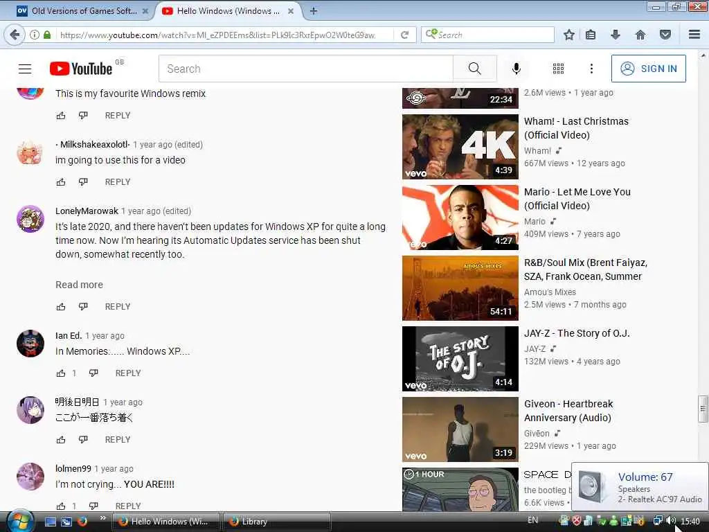This screenshot has width=709, height=532.
Task: Like LonelyMarowak's comment
Action: pos(61,307)
